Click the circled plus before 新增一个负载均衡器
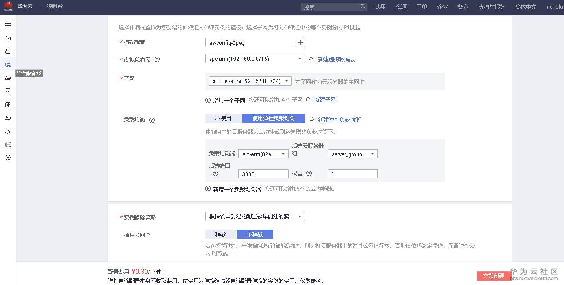The width and height of the screenshot is (564, 285). pyautogui.click(x=208, y=189)
